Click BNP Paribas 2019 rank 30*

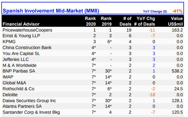(108, 71)
